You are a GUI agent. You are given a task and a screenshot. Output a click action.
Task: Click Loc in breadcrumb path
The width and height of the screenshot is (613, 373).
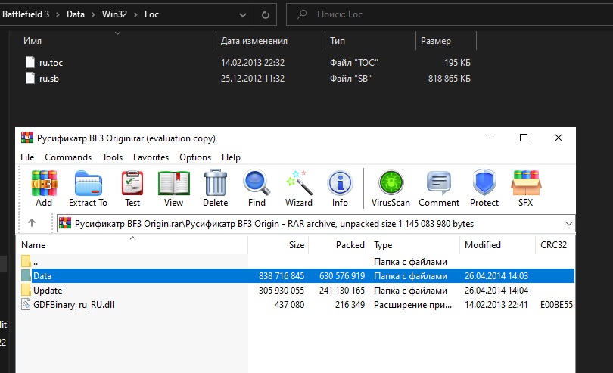[151, 14]
